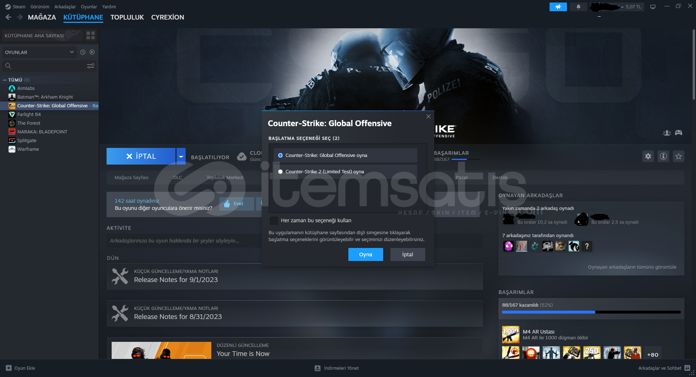696x377 pixels.
Task: Show recent activity clock icon
Action: click(83, 52)
